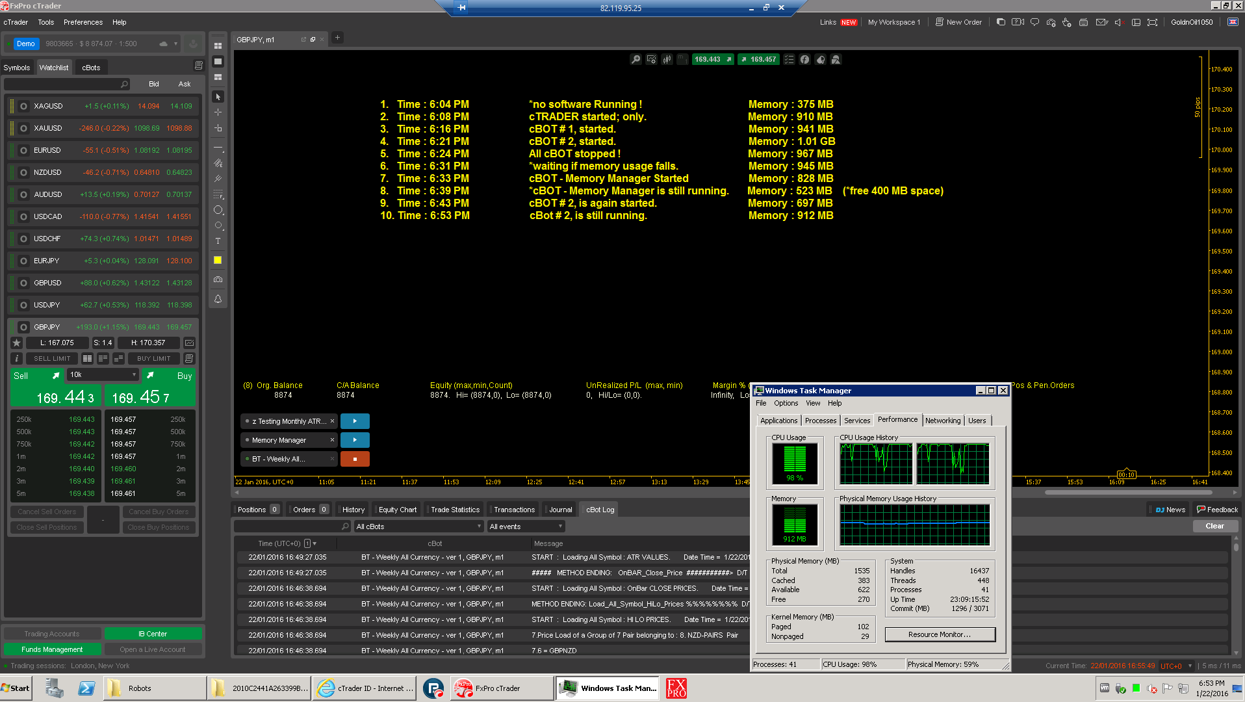Switch to the Symbols tab
The image size is (1245, 702).
click(x=17, y=68)
